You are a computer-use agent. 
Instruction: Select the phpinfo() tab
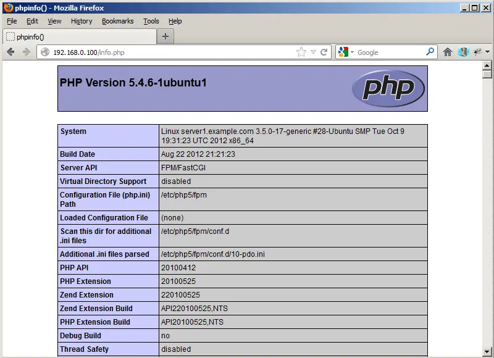tap(80, 37)
